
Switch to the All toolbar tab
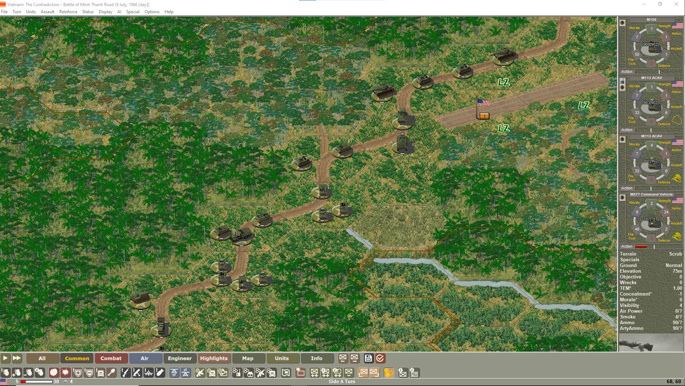pos(42,358)
